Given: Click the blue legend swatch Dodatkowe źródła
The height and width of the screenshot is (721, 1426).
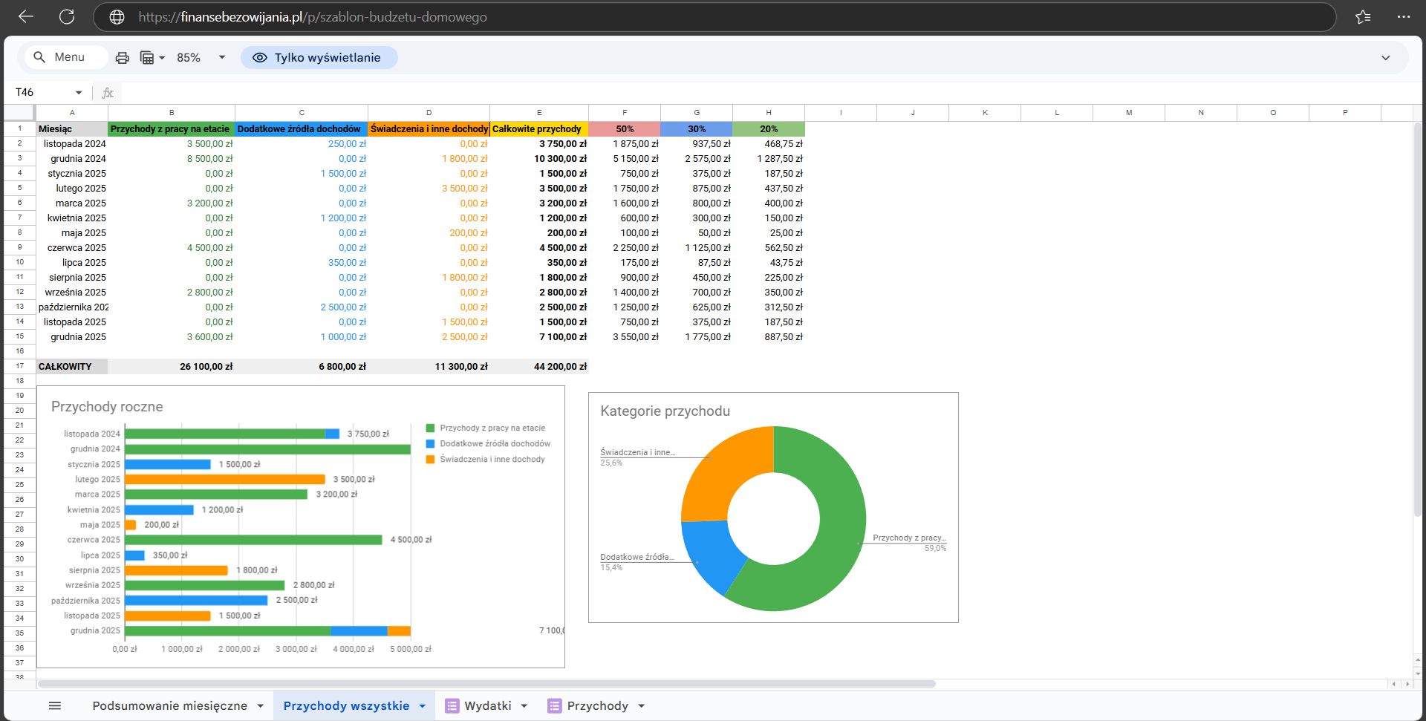Looking at the screenshot, I should pos(430,444).
